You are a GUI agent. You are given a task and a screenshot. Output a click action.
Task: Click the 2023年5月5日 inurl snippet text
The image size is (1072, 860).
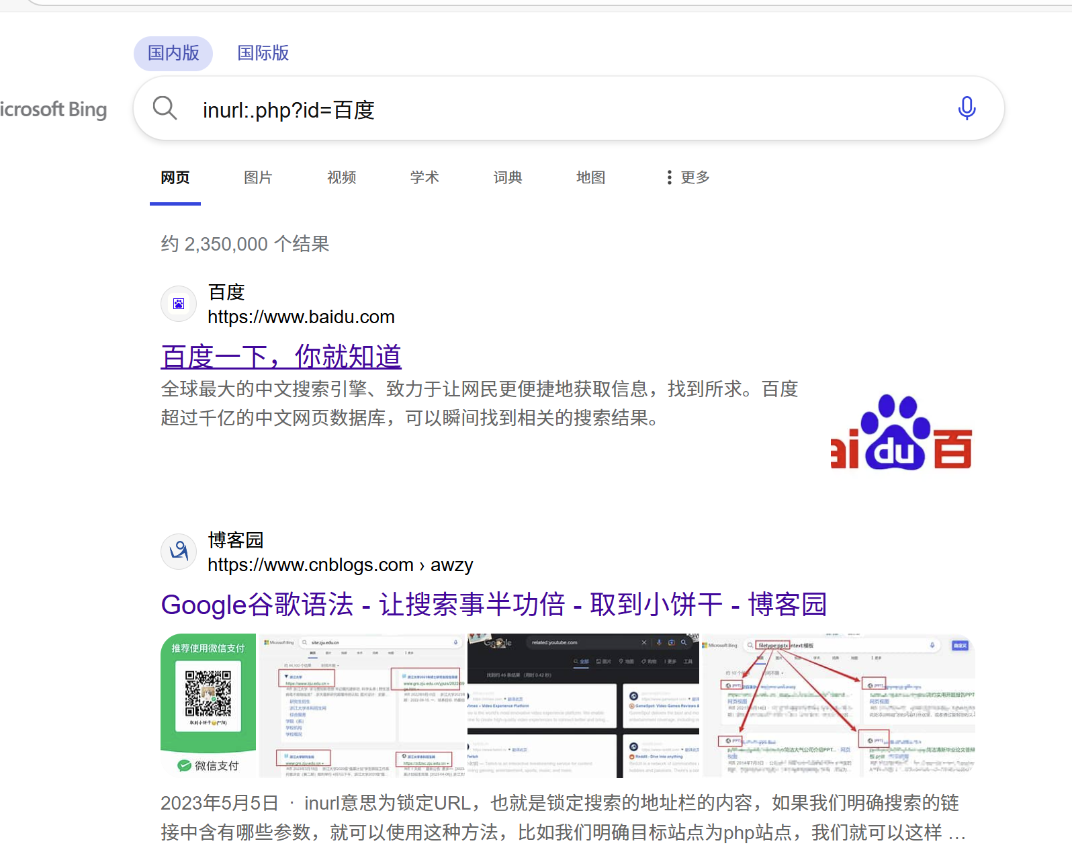(x=563, y=818)
